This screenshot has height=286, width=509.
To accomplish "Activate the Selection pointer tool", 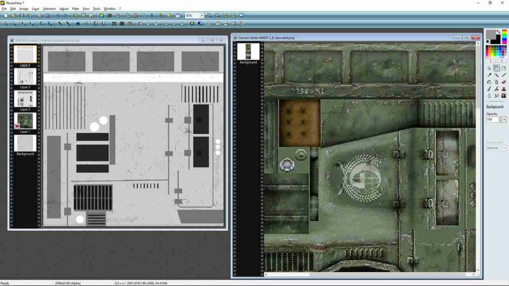I will click(489, 68).
